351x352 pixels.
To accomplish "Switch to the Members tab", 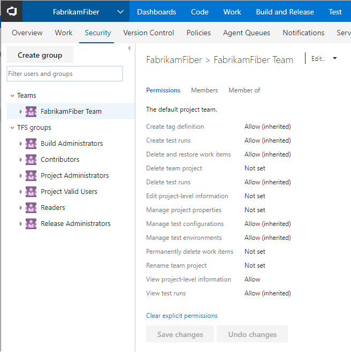I will (204, 90).
